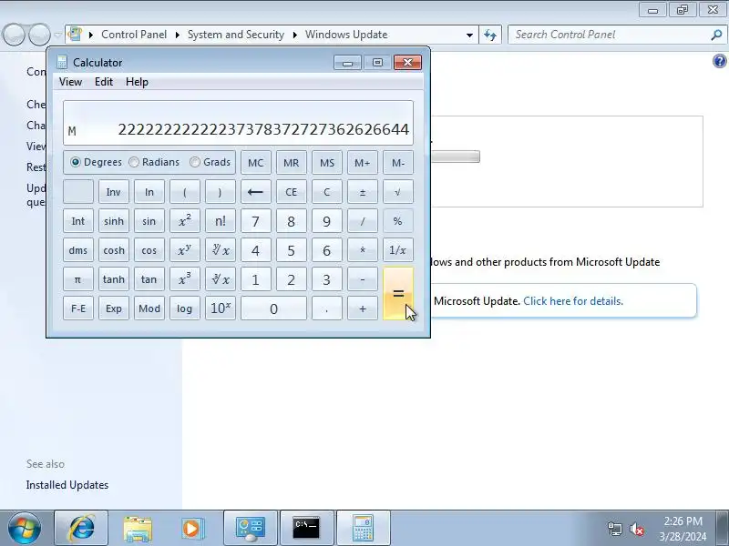Click the Calculator title bar icon
The width and height of the screenshot is (729, 546).
pyautogui.click(x=62, y=62)
